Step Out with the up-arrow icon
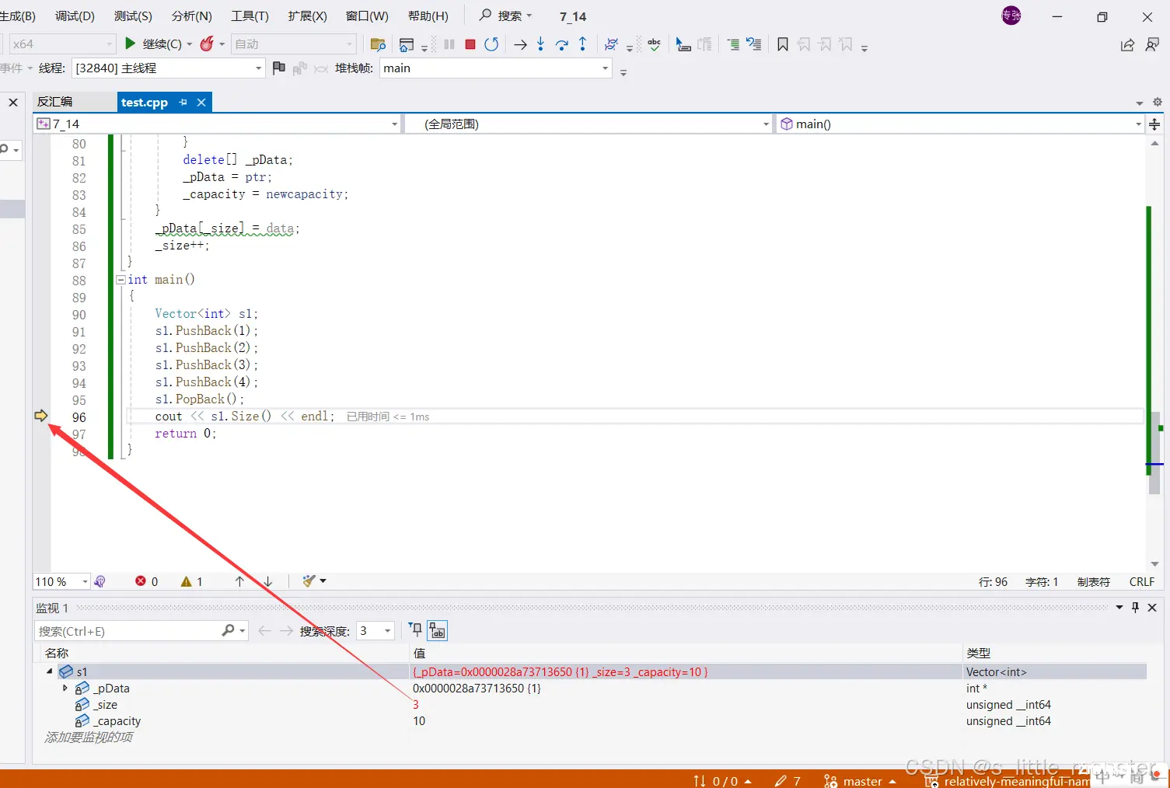 tap(583, 44)
